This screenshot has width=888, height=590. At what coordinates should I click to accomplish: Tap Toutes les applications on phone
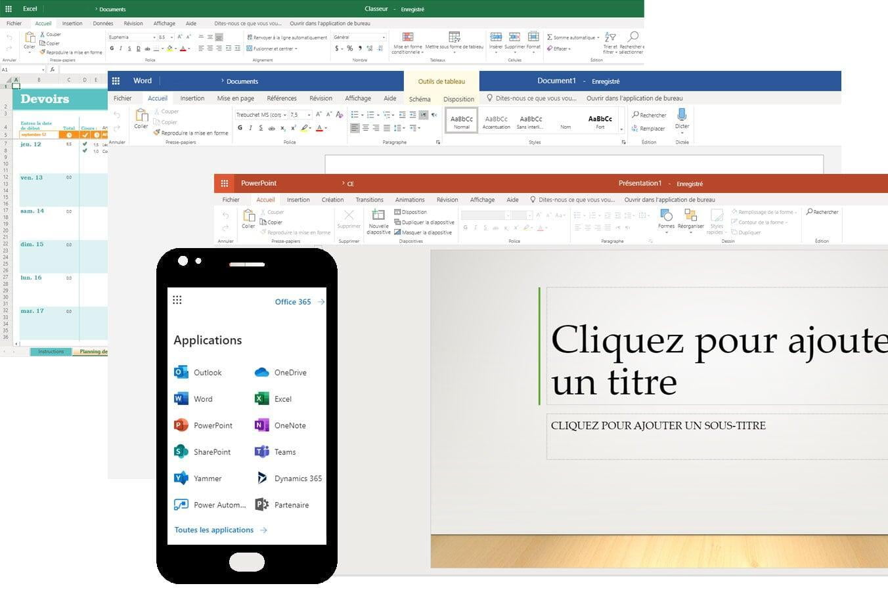click(x=221, y=530)
